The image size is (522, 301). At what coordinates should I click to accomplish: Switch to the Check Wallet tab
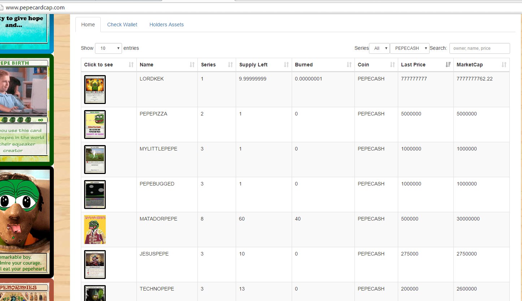(x=122, y=25)
